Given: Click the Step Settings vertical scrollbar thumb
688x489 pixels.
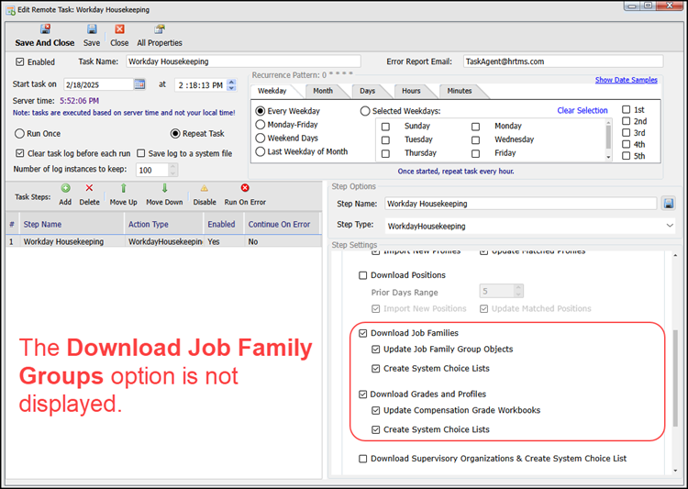Looking at the screenshot, I should pyautogui.click(x=675, y=378).
